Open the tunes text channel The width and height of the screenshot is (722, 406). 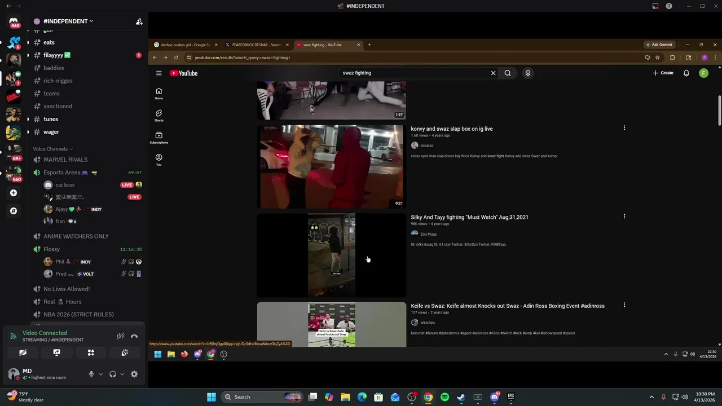point(51,119)
